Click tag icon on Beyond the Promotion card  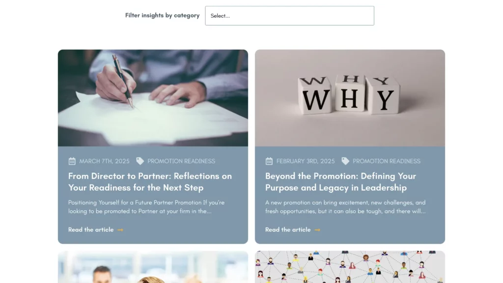click(345, 161)
